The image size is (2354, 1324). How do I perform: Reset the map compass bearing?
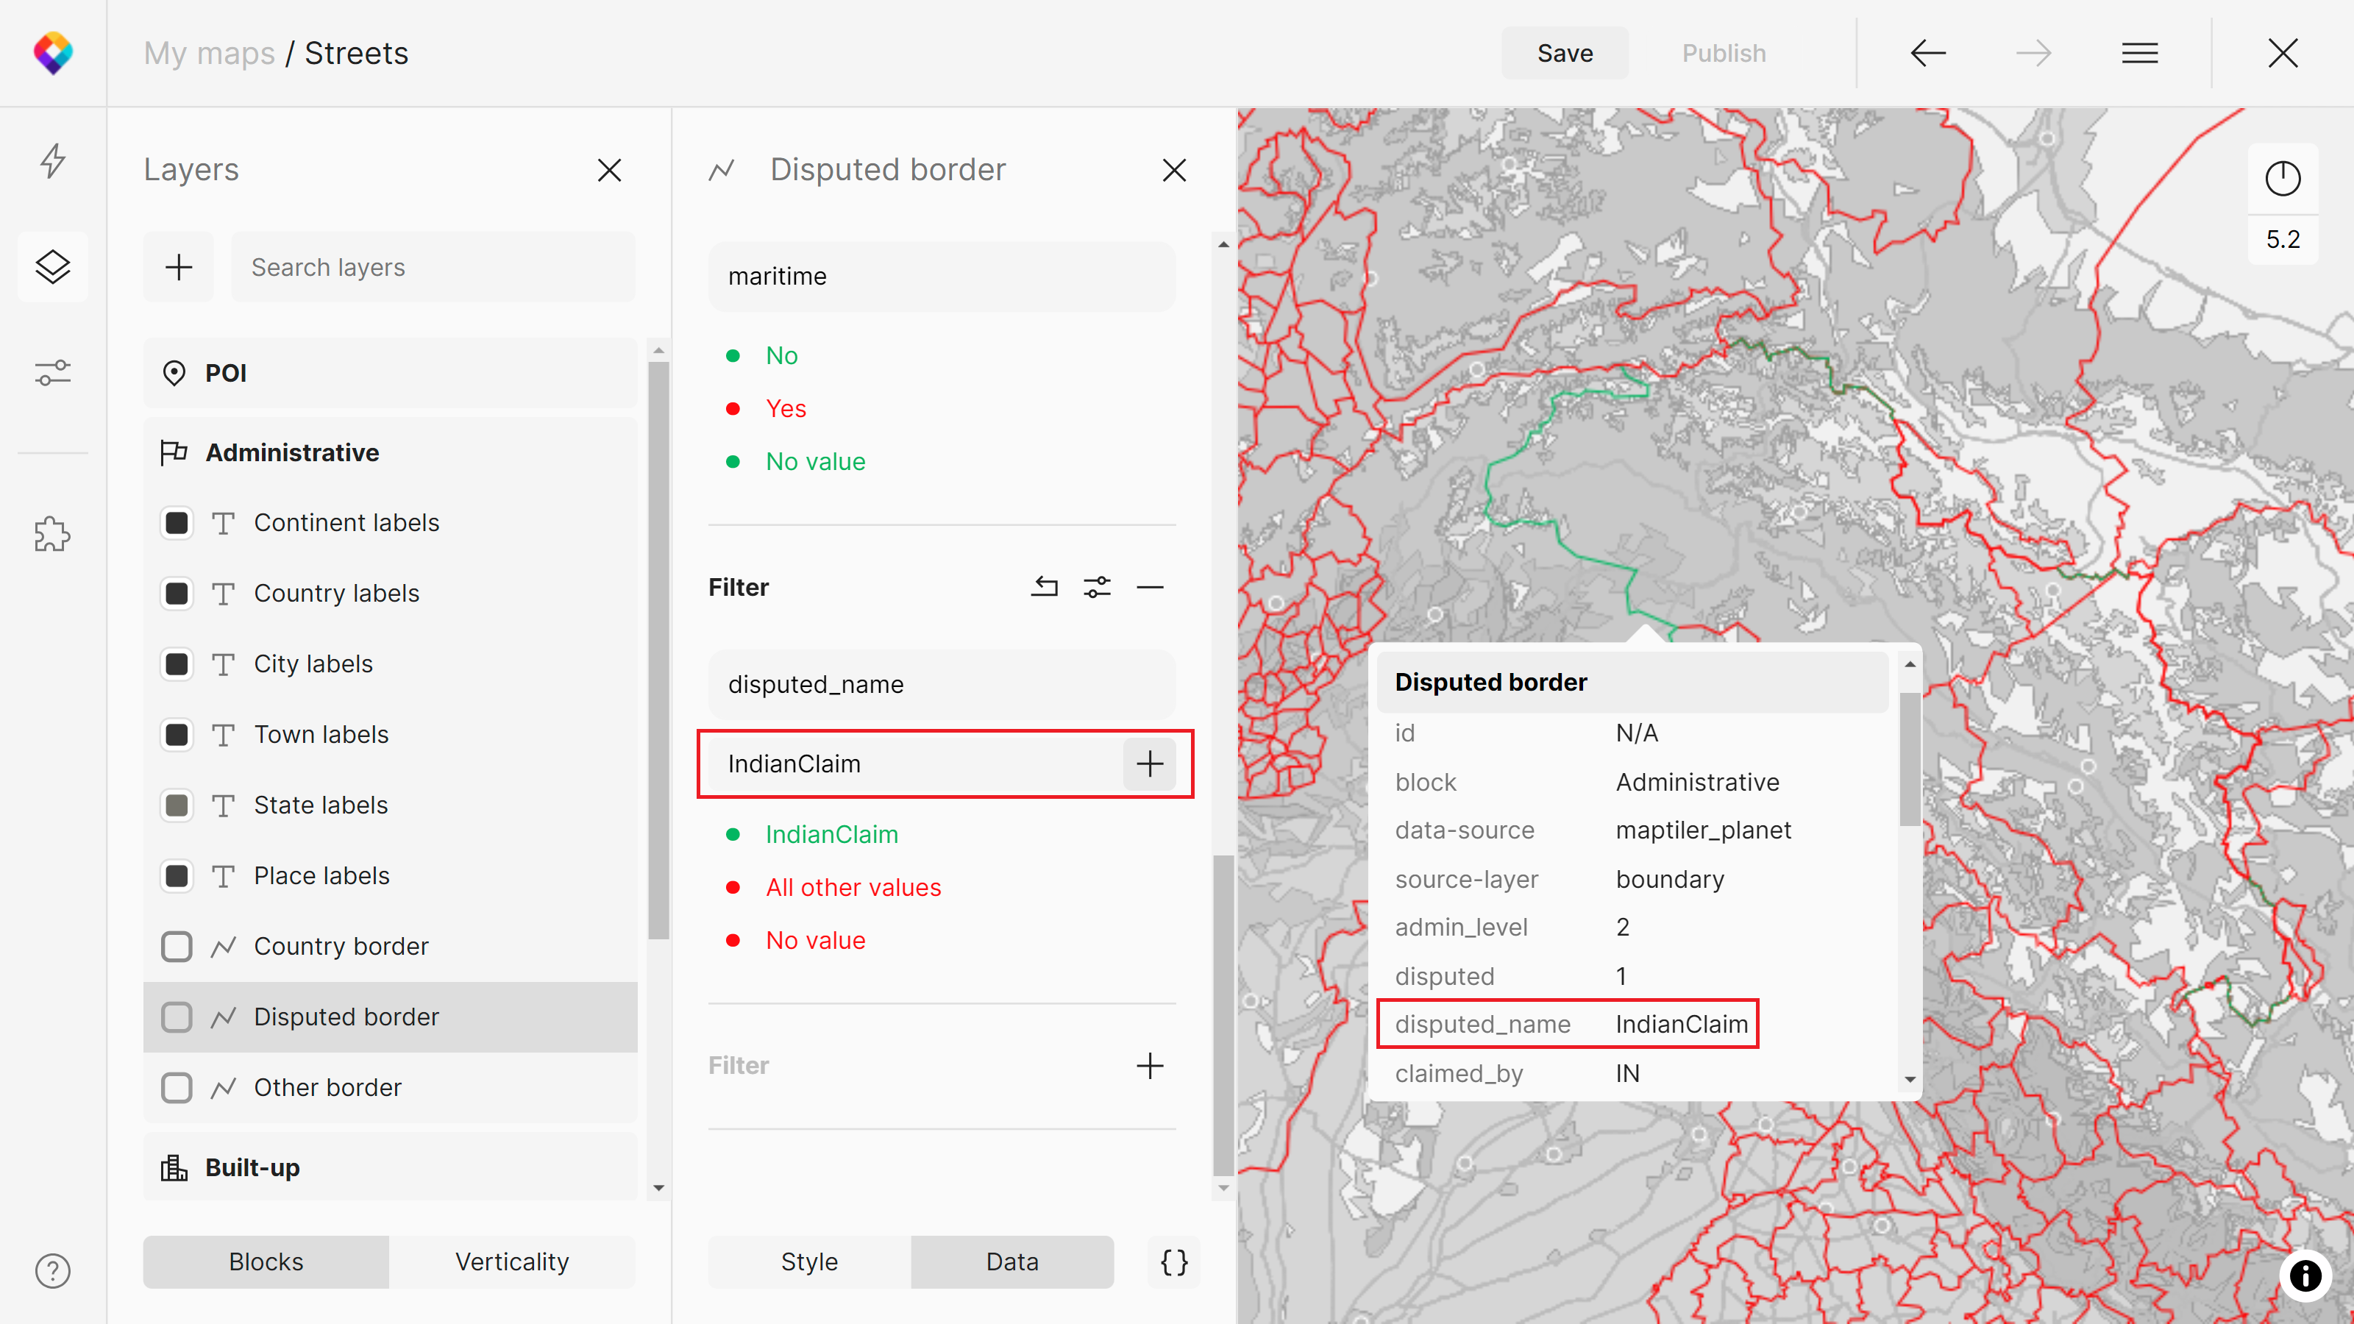2282,178
